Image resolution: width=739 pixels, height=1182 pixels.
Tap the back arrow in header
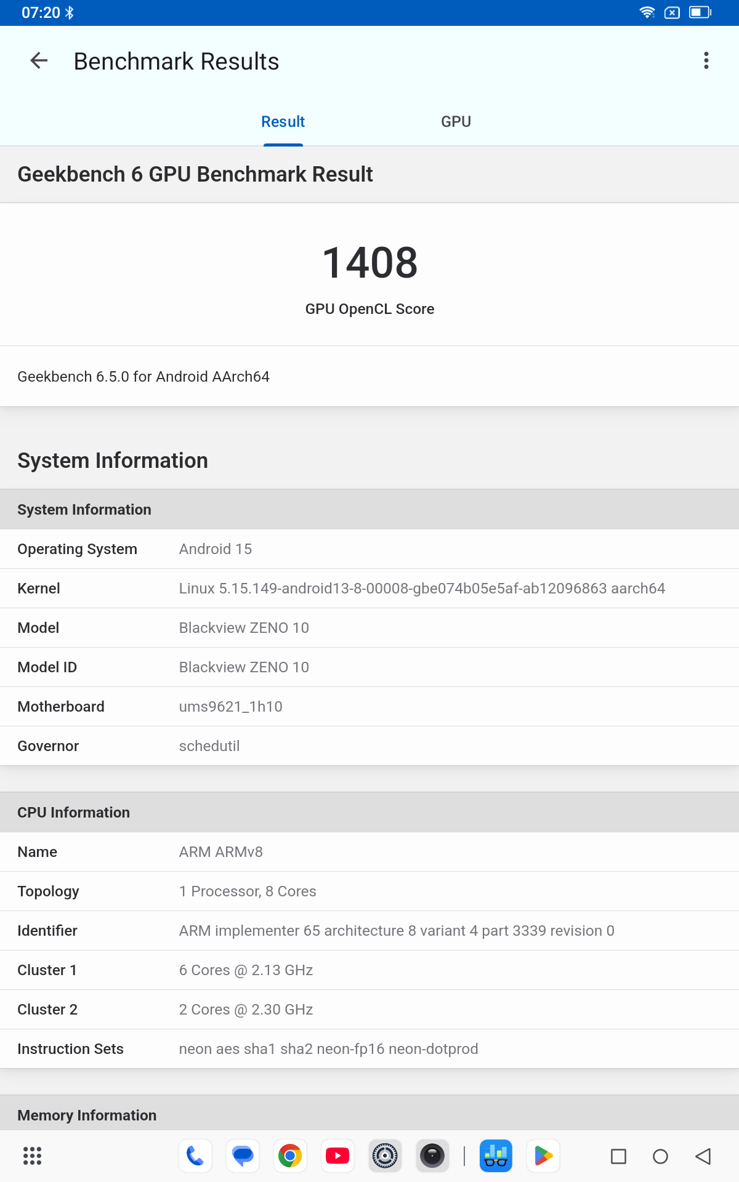[39, 61]
